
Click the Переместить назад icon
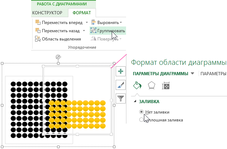38,30
